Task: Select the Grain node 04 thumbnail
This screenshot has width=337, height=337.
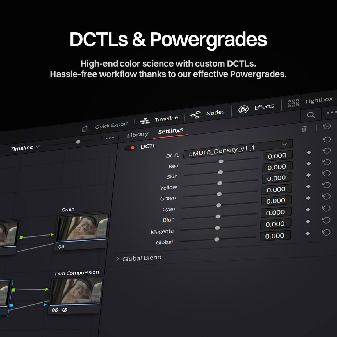Action: tap(82, 228)
